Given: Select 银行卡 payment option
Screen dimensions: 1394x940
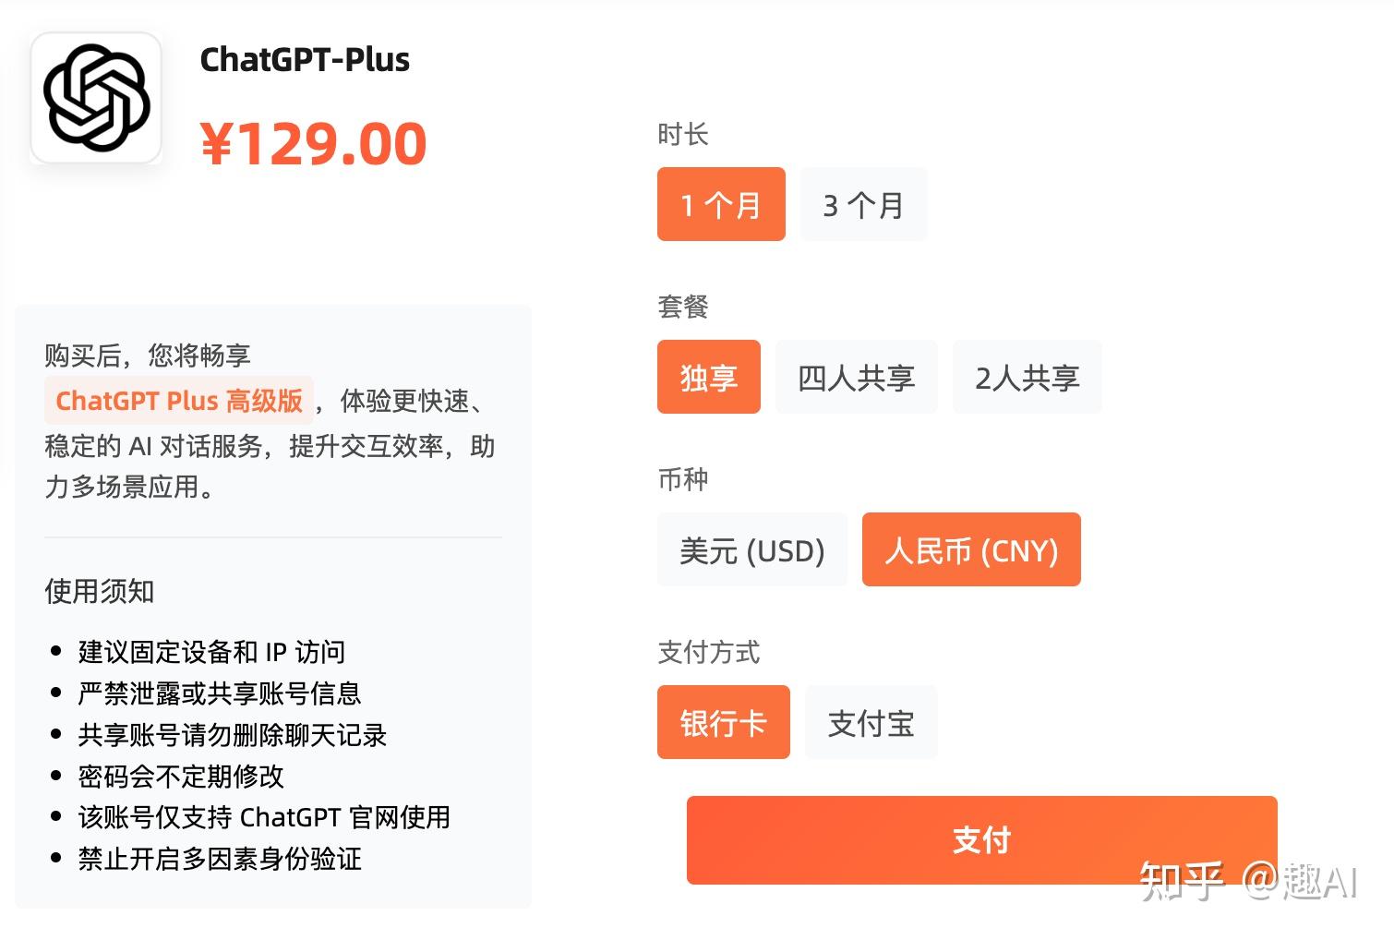Looking at the screenshot, I should point(723,723).
